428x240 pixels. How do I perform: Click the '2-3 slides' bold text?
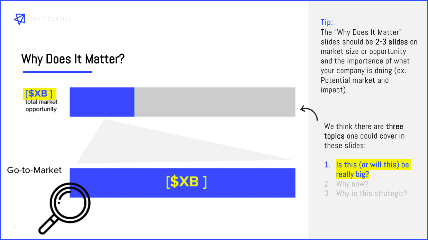392,42
